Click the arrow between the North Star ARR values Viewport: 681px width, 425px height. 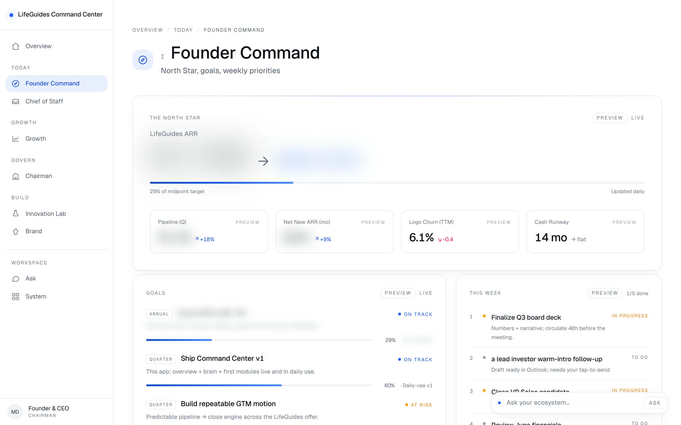[263, 161]
